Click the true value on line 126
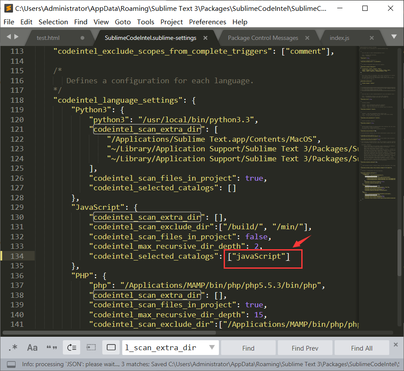The height and width of the screenshot is (371, 404). click(254, 178)
